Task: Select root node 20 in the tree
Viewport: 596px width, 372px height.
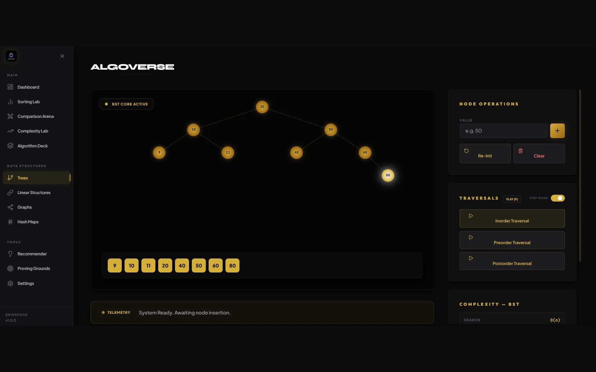Action: 262,107
